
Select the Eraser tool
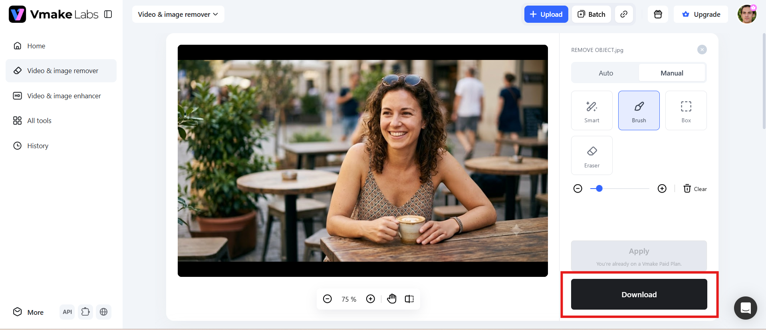(592, 155)
